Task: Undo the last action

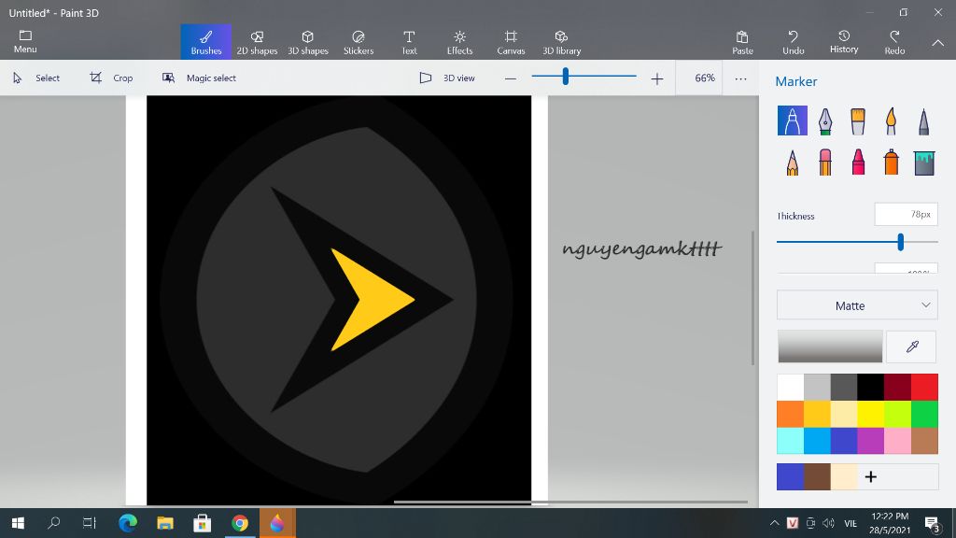Action: point(794,42)
